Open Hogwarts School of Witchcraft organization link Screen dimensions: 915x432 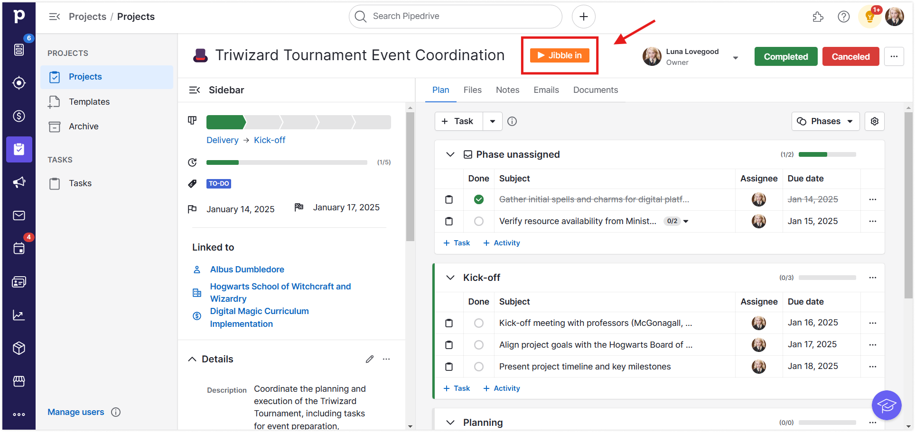pyautogui.click(x=280, y=293)
